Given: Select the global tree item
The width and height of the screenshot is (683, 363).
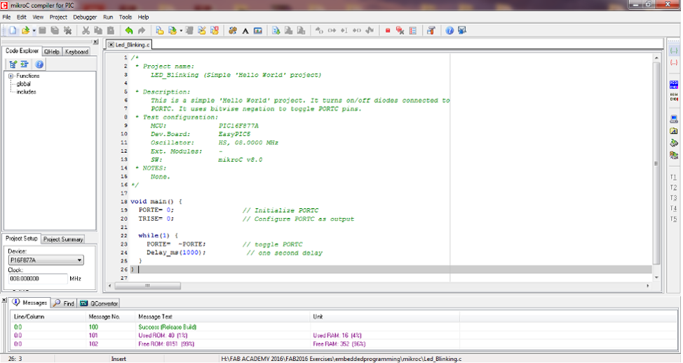Looking at the screenshot, I should (24, 83).
